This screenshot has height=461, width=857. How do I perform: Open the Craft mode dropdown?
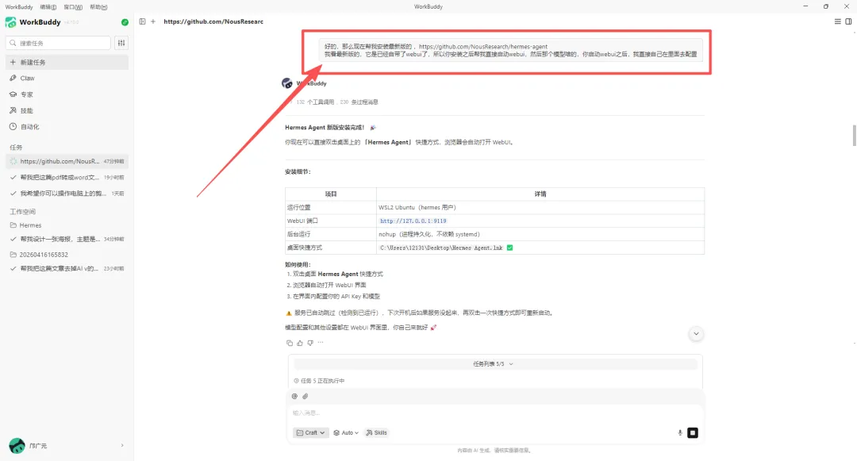pyautogui.click(x=310, y=432)
